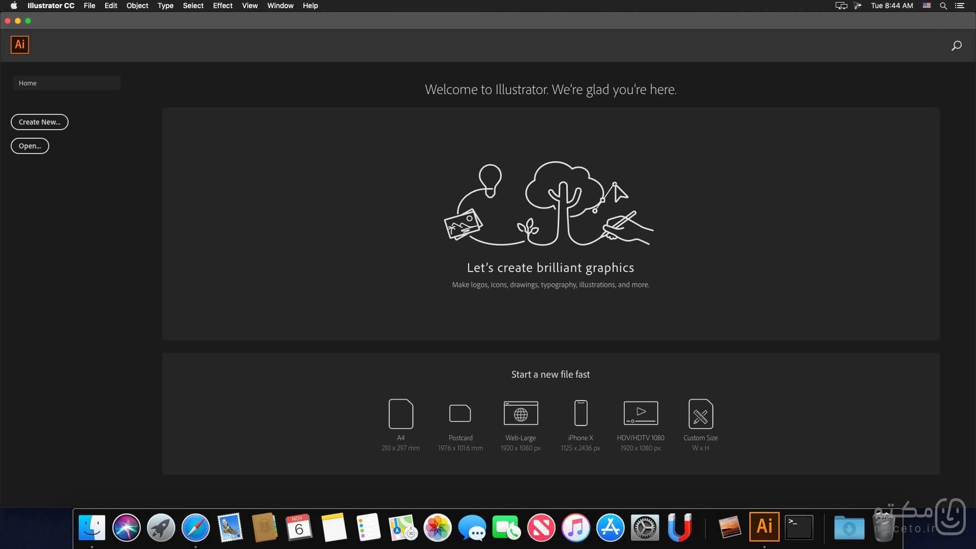Click the display mirroring icon in menu bar

coord(841,6)
